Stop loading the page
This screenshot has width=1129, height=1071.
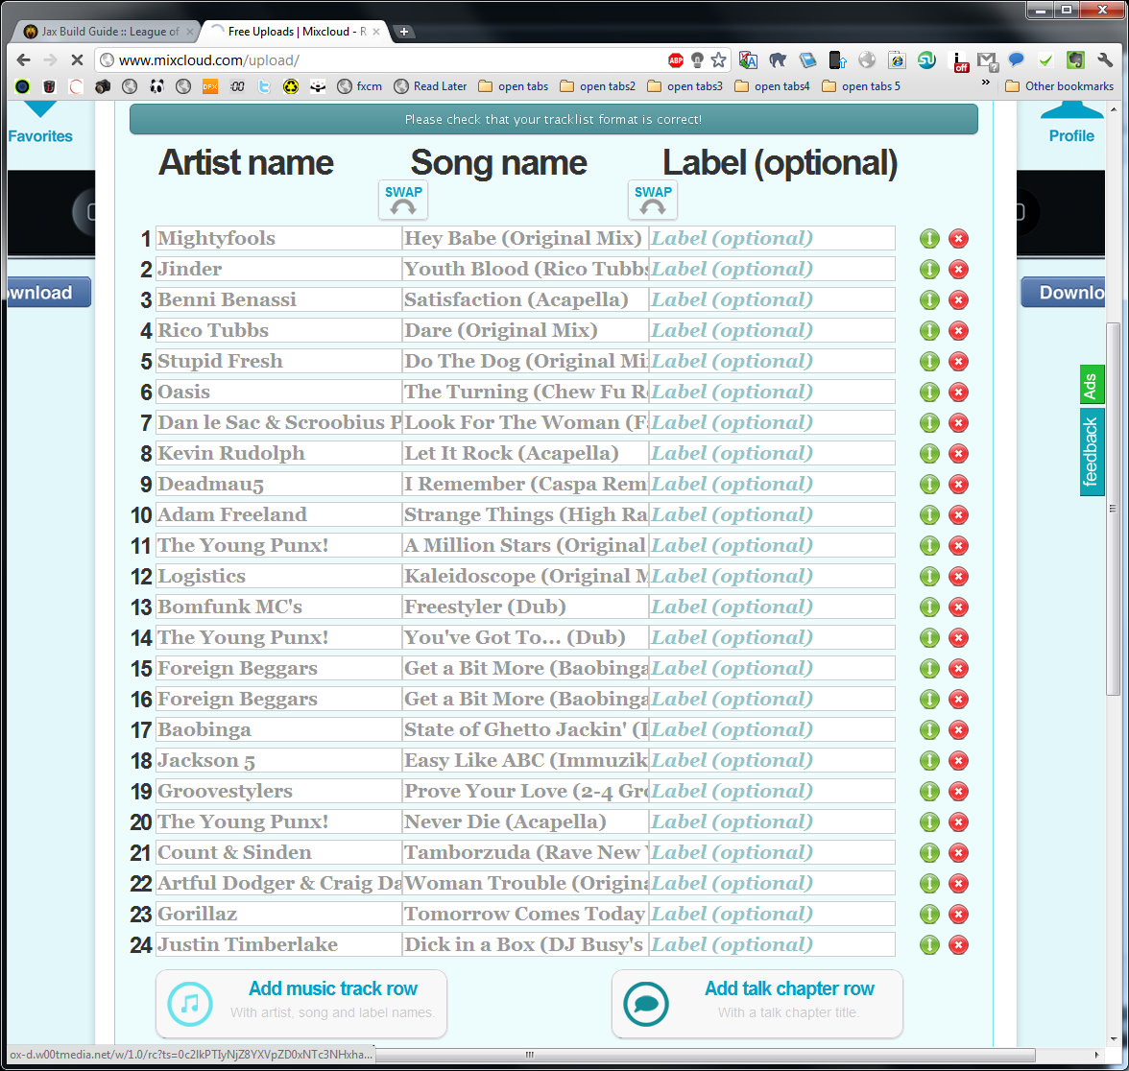click(77, 59)
